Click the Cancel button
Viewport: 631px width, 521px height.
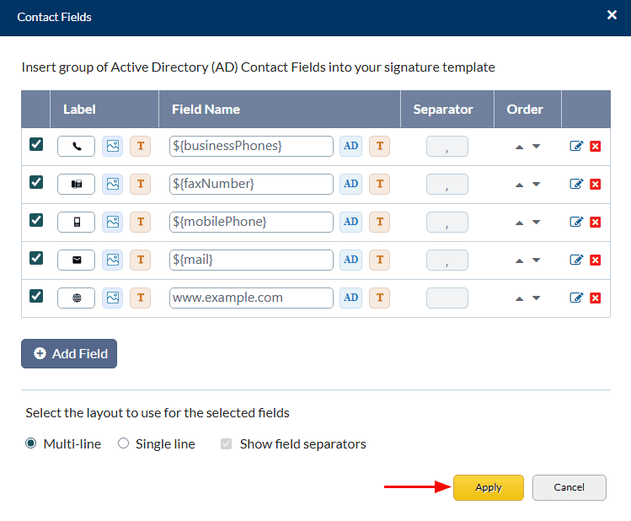570,487
